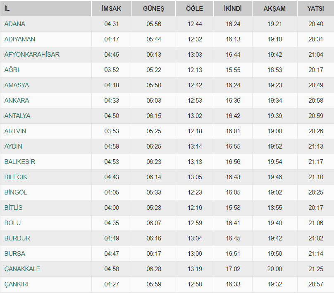This screenshot has height=293, width=334.
Task: Select the AĞRI city link
Action: click(12, 70)
